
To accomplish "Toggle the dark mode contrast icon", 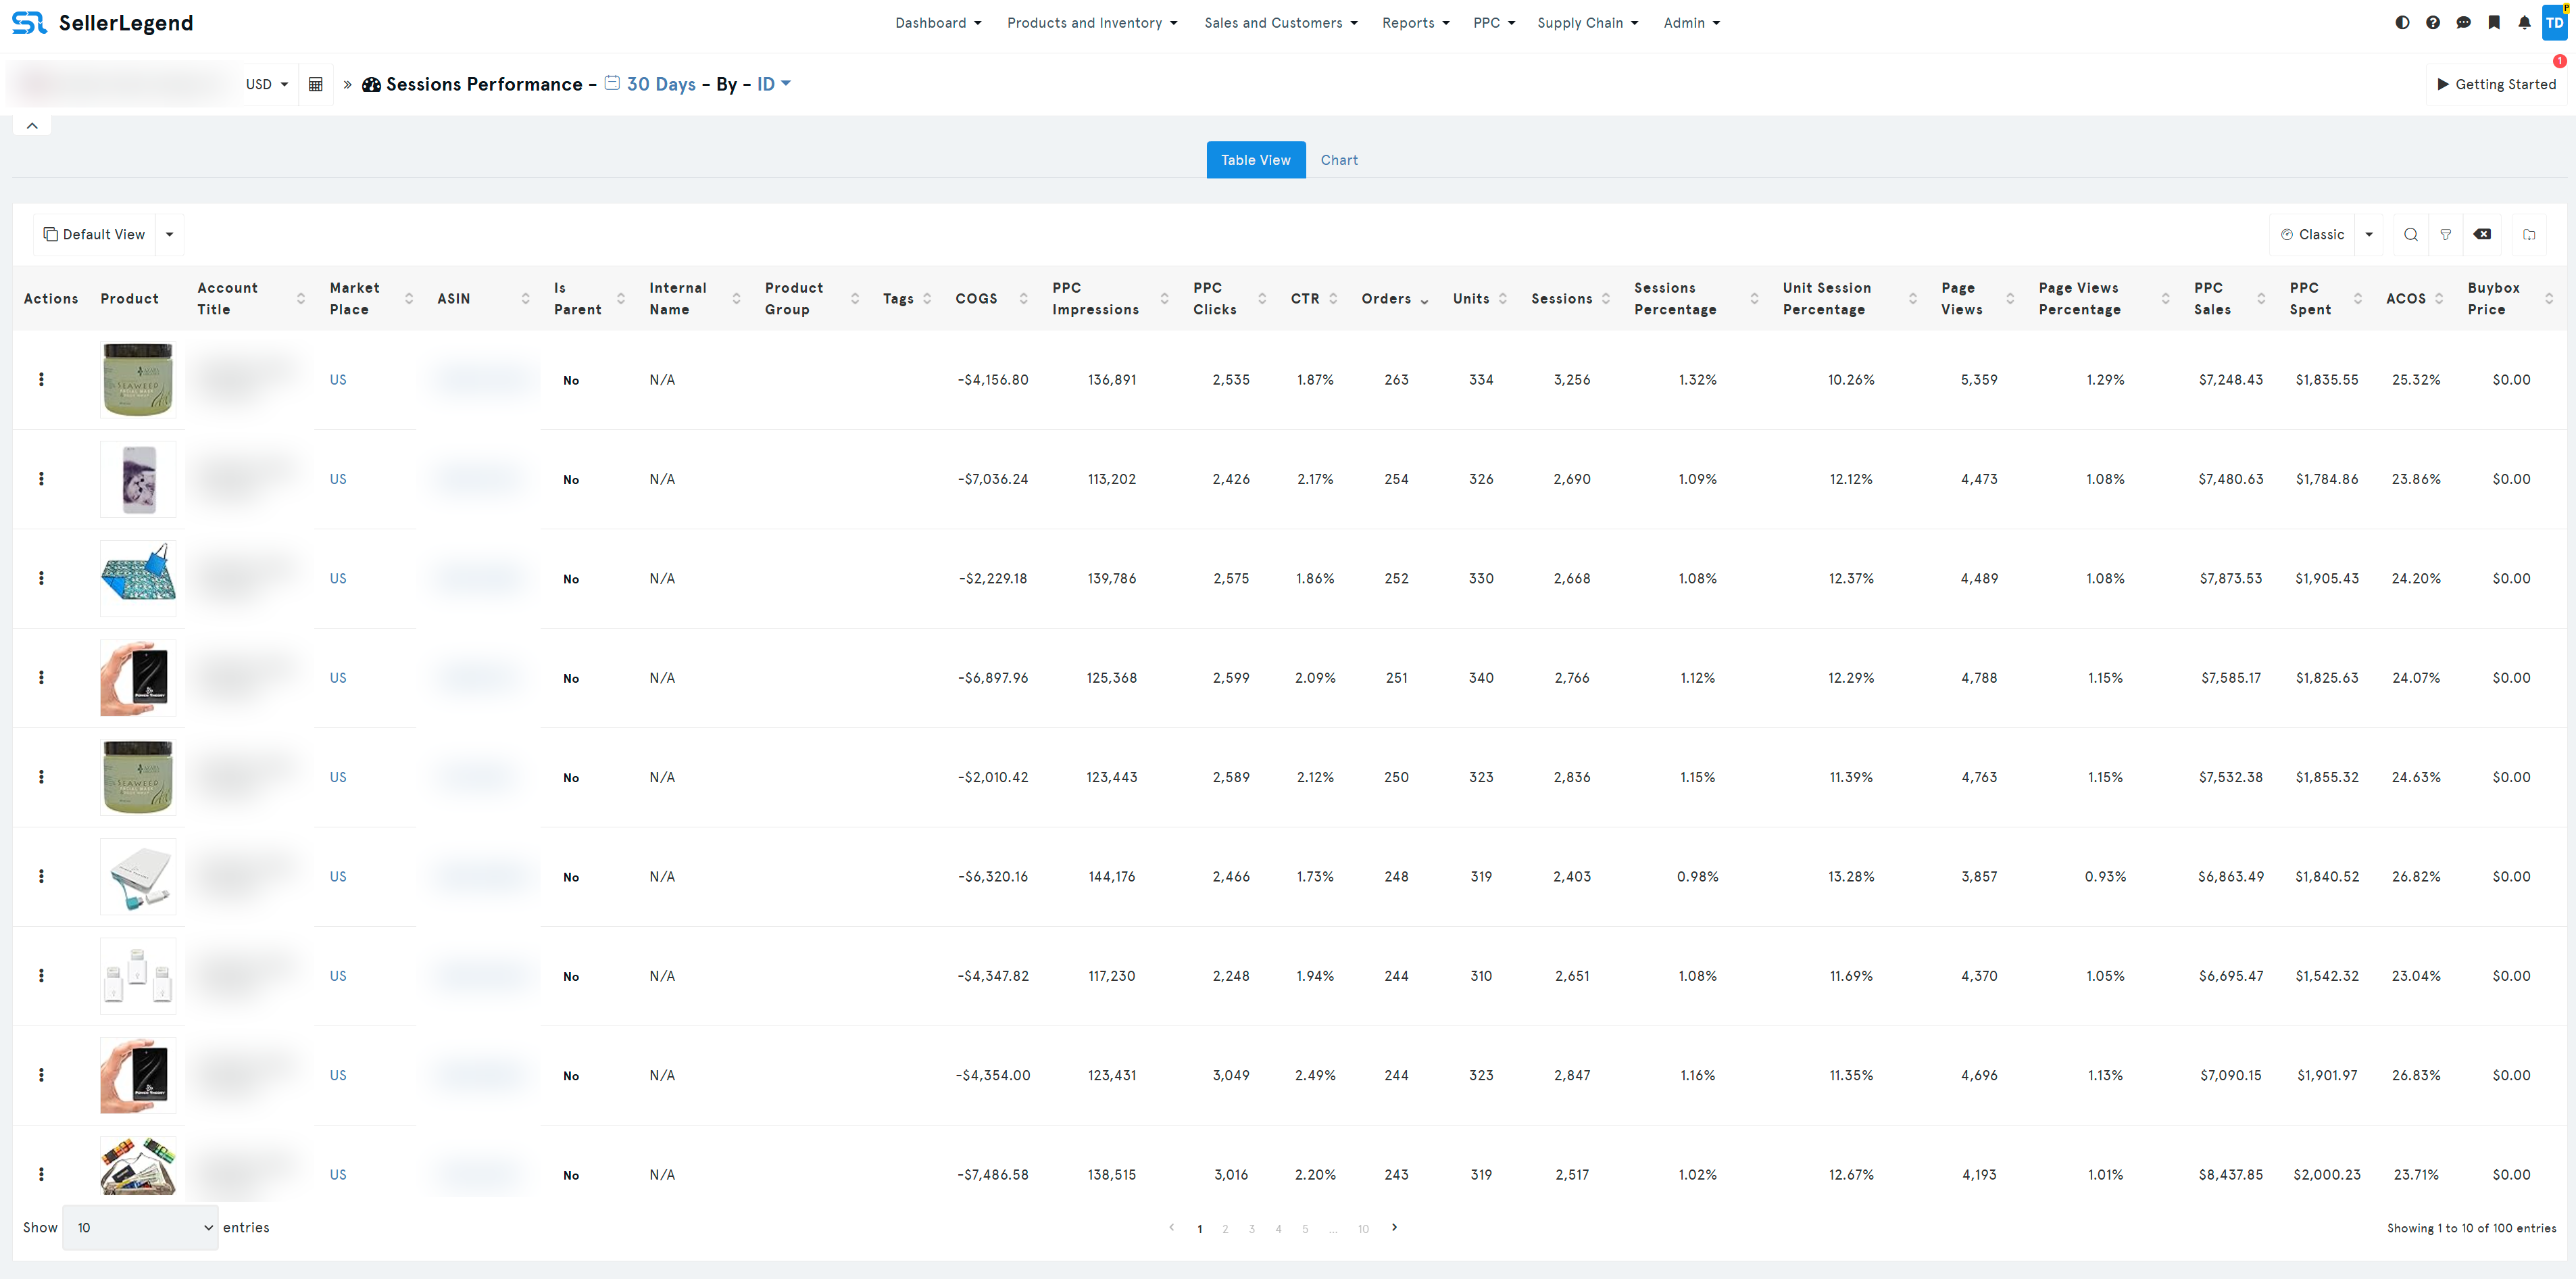I will 2402,23.
